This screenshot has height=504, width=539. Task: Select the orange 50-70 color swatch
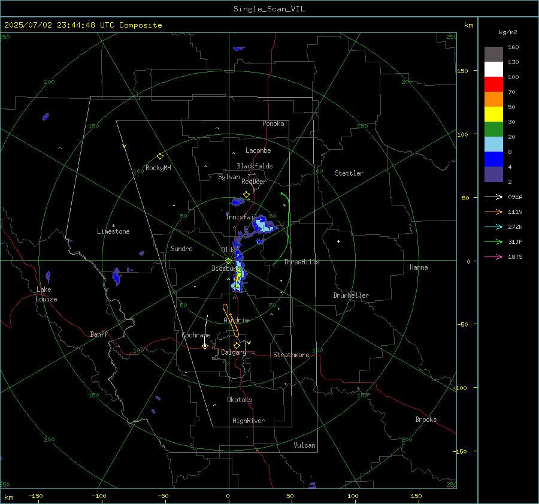(x=493, y=99)
